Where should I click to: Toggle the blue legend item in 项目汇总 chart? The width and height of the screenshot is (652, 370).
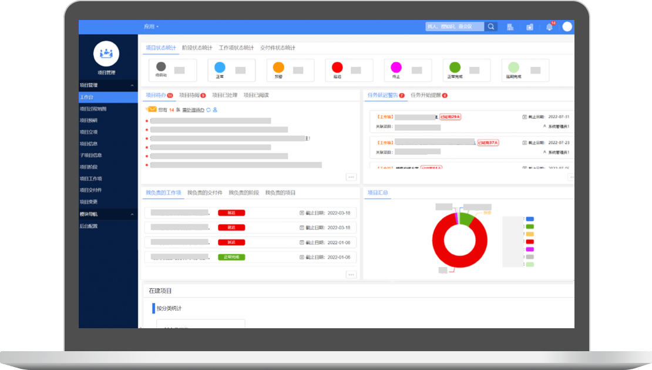[x=529, y=219]
